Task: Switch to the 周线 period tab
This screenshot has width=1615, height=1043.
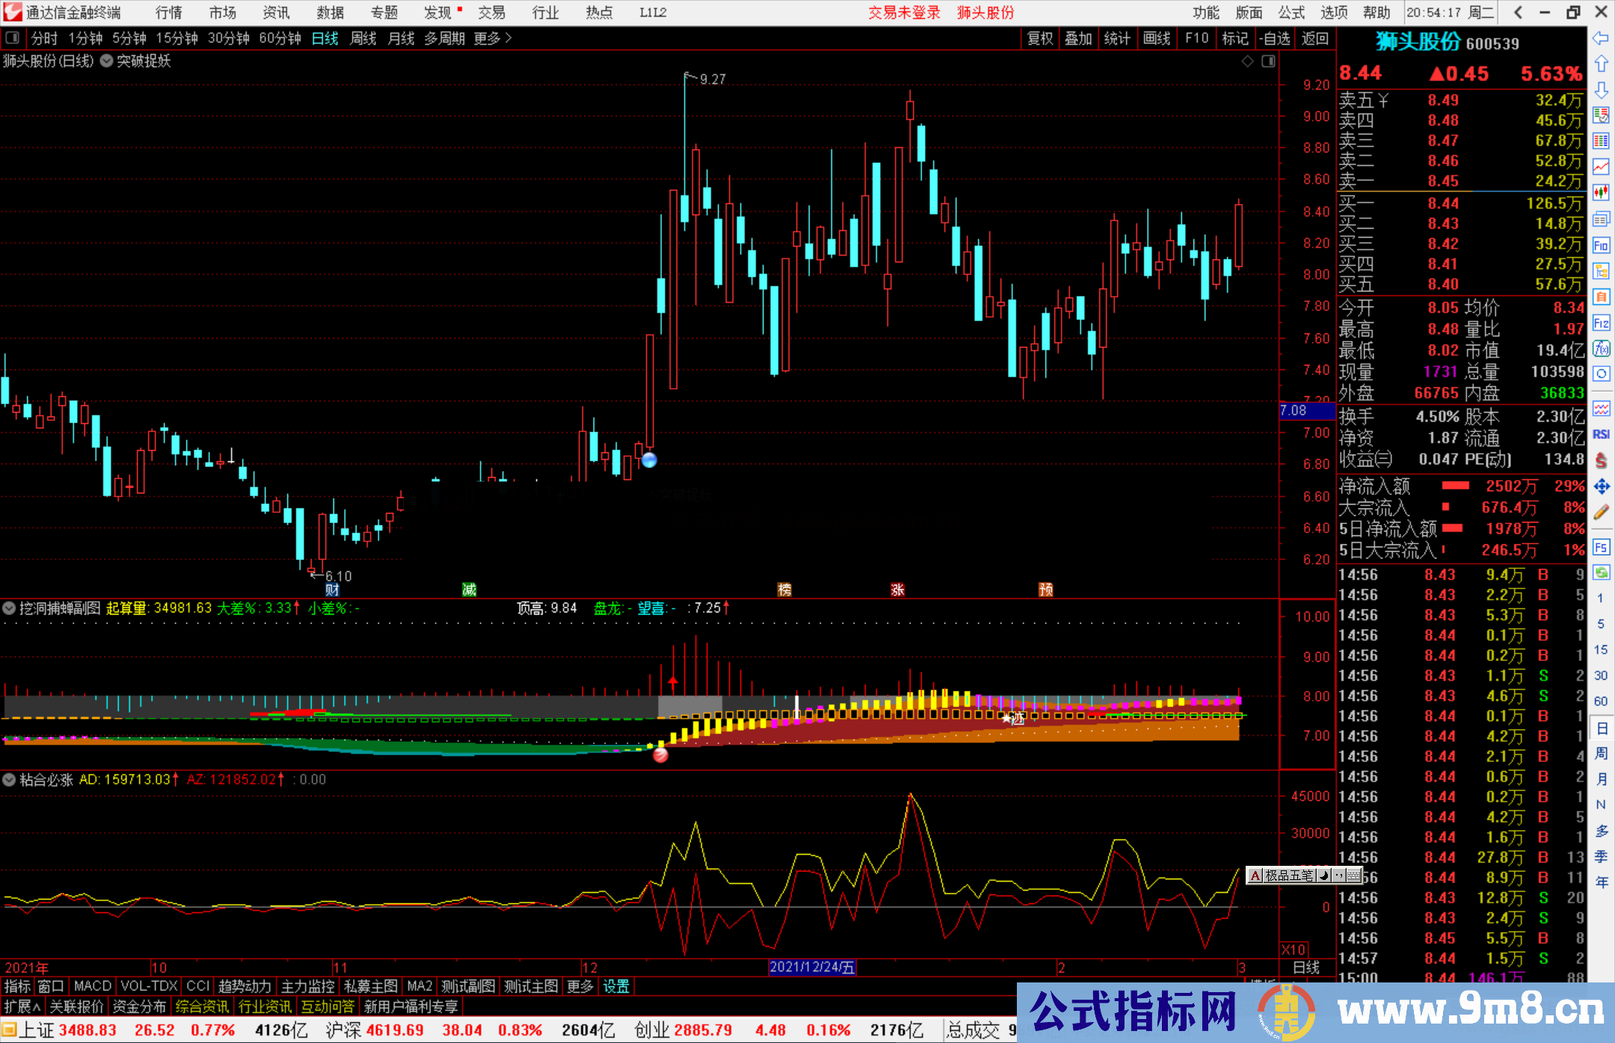Action: tap(363, 38)
